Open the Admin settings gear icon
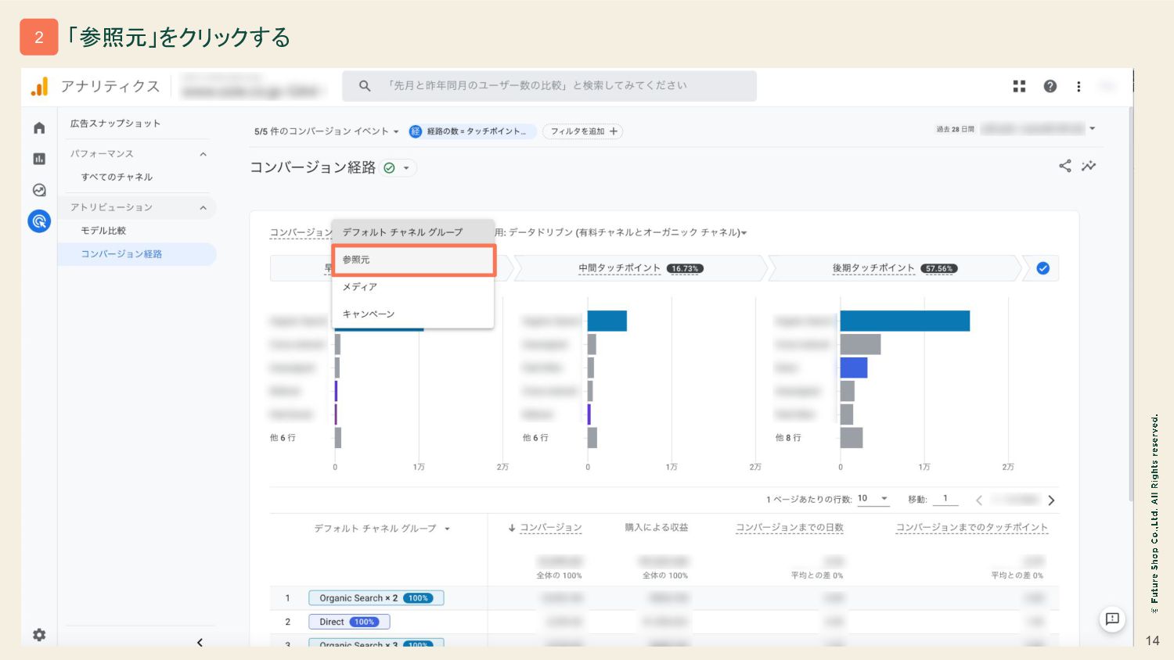The height and width of the screenshot is (660, 1174). pos(39,635)
